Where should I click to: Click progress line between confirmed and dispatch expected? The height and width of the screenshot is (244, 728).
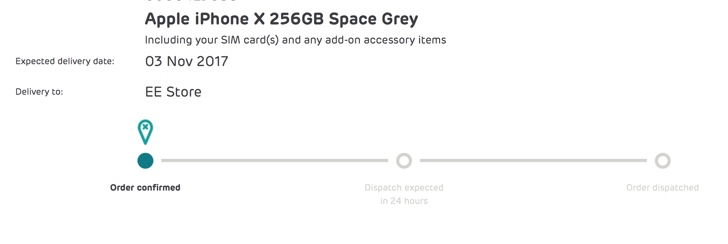pos(275,161)
